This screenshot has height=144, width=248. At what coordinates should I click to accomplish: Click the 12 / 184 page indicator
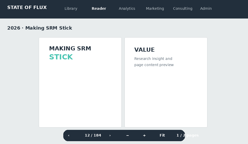(x=93, y=136)
